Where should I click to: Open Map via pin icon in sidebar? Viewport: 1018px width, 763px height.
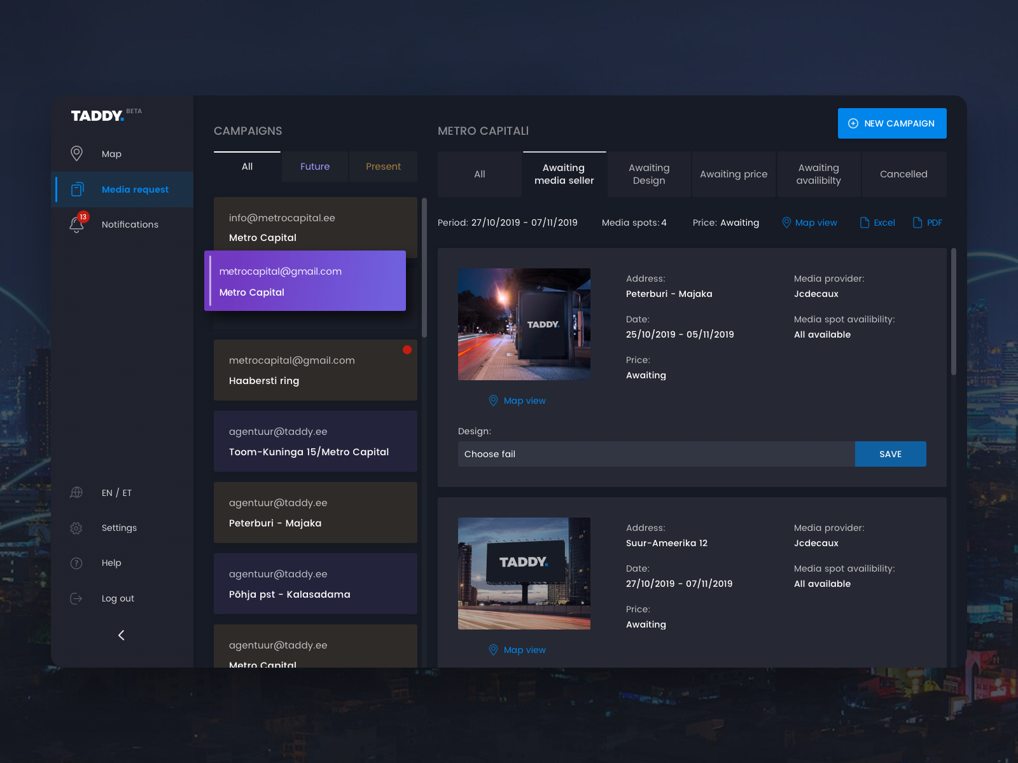(76, 153)
